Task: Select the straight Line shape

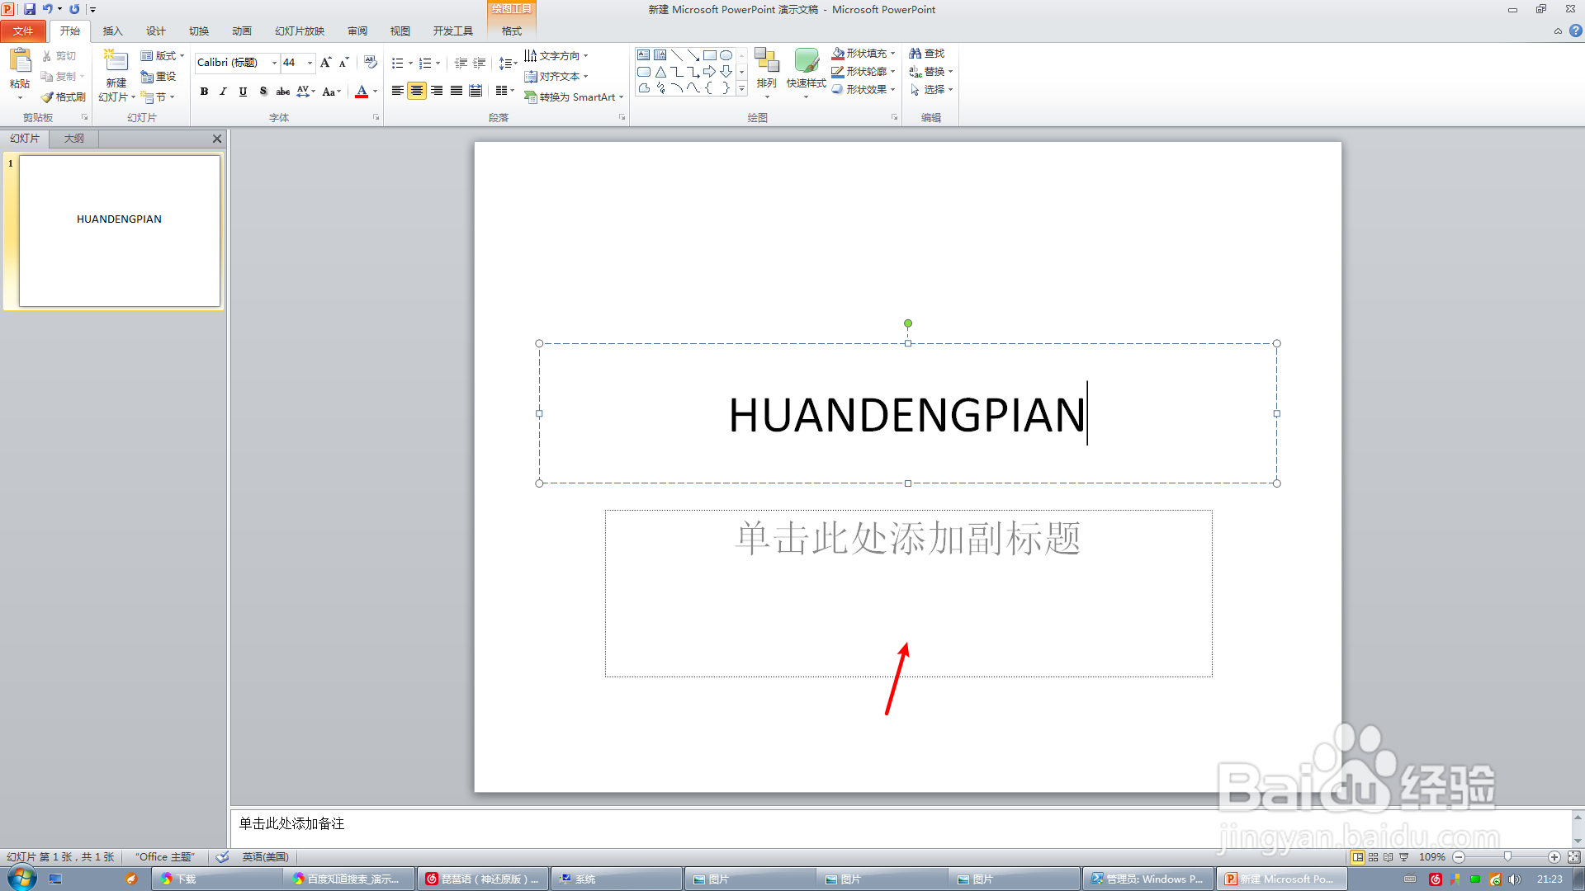Action: [677, 55]
